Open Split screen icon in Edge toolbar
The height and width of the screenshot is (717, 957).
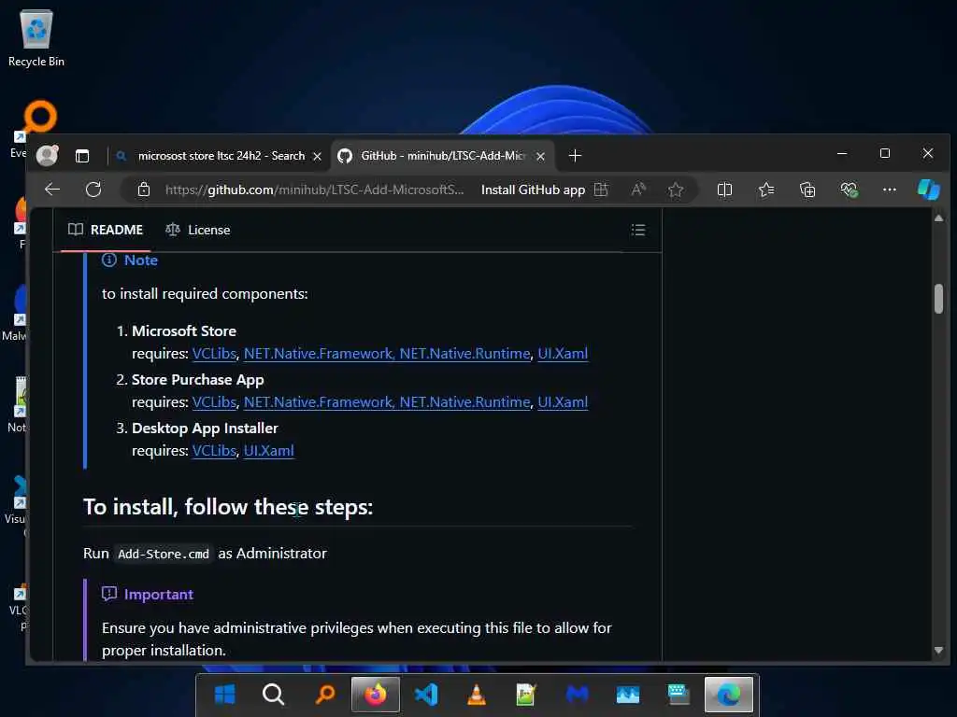(724, 190)
